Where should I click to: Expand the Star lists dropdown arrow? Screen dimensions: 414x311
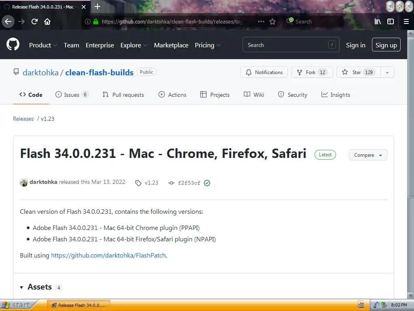pyautogui.click(x=387, y=72)
